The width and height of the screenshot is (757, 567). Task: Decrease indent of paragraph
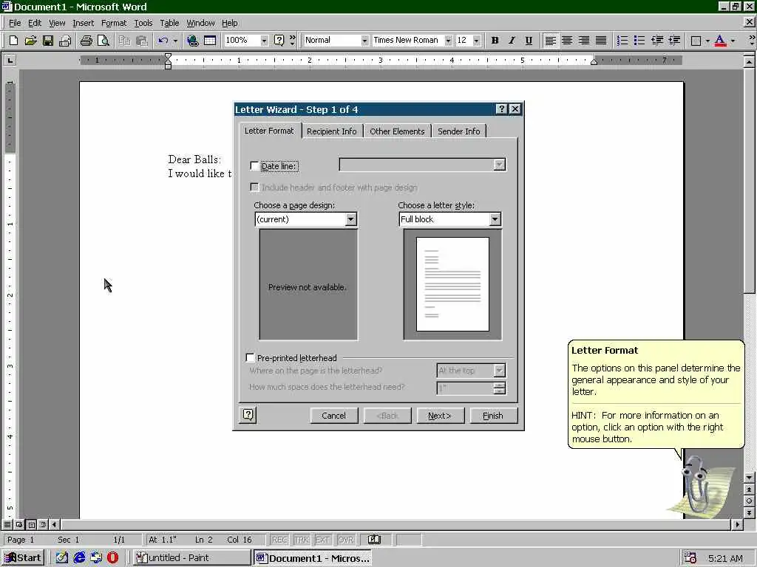[x=657, y=41]
